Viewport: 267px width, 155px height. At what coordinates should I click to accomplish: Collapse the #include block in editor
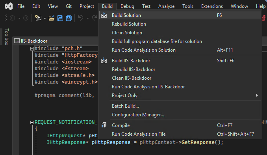(x=32, y=49)
